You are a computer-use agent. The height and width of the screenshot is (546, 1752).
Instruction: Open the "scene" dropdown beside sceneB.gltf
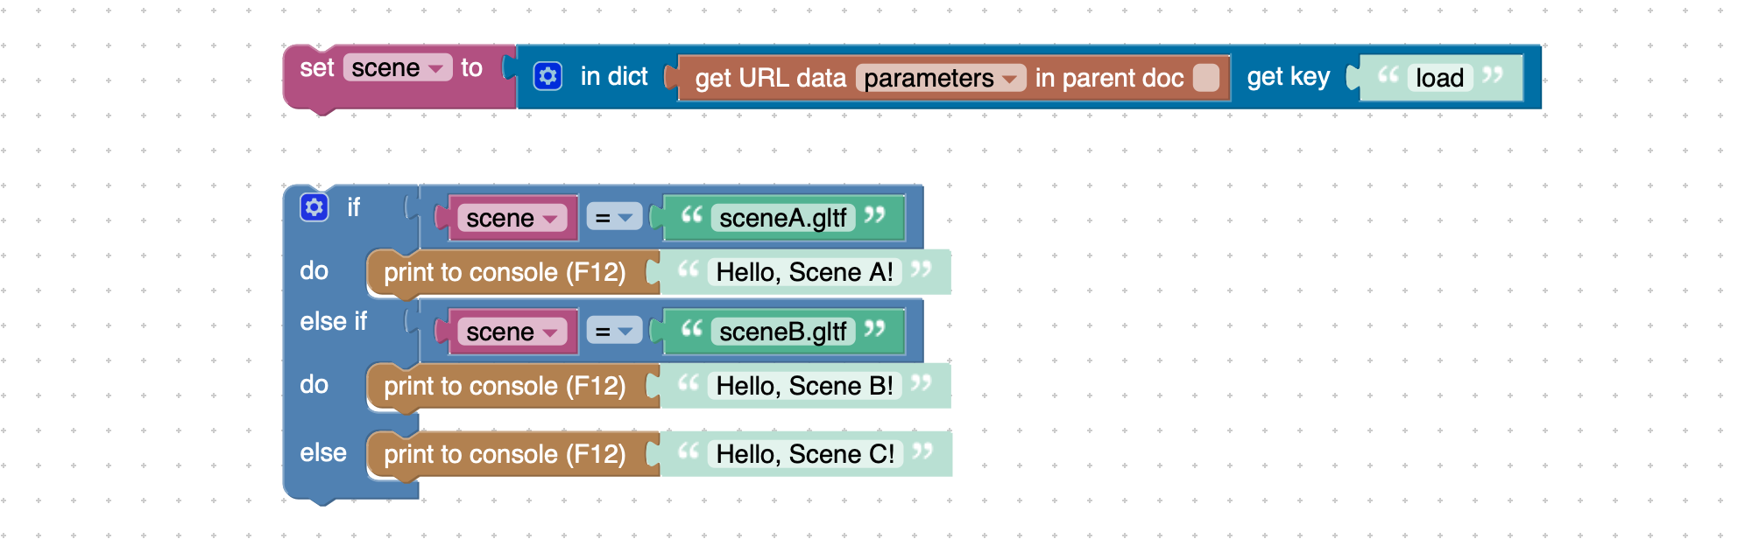coord(512,332)
